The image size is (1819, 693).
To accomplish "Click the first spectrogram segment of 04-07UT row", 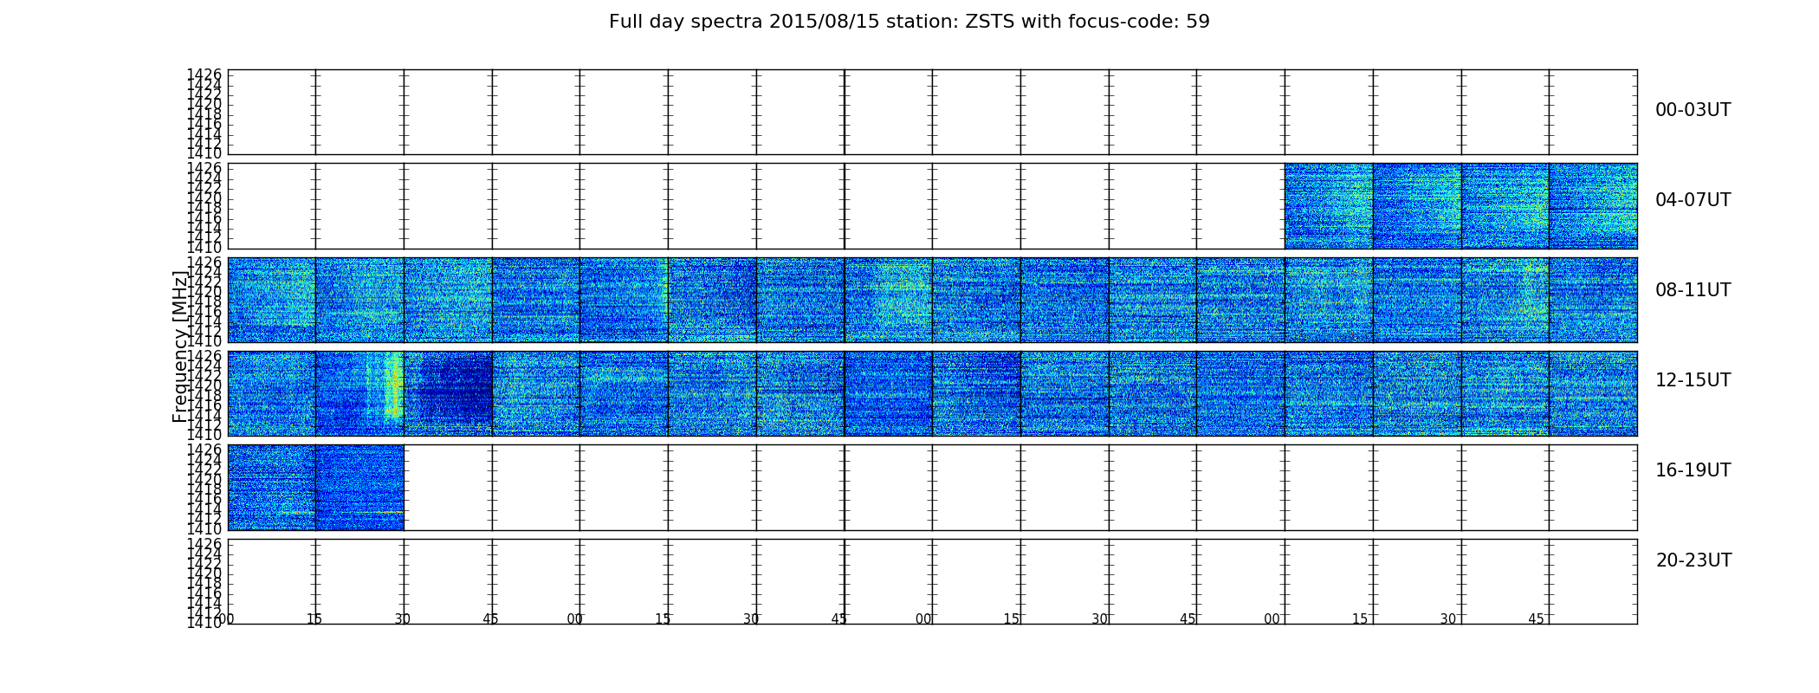I will [x=1329, y=206].
